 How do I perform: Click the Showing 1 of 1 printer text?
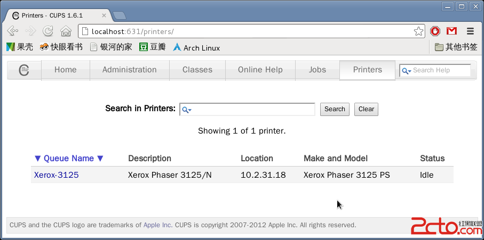point(242,131)
